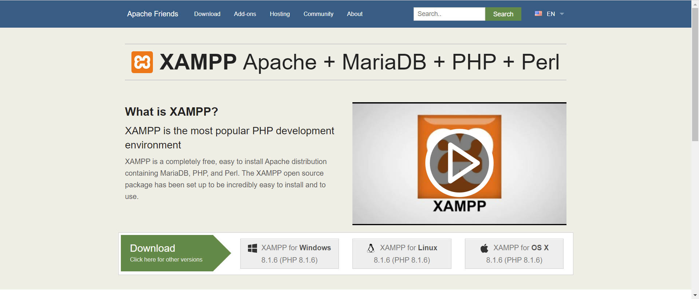This screenshot has width=699, height=299.
Task: Open the Community menu
Action: pyautogui.click(x=318, y=14)
